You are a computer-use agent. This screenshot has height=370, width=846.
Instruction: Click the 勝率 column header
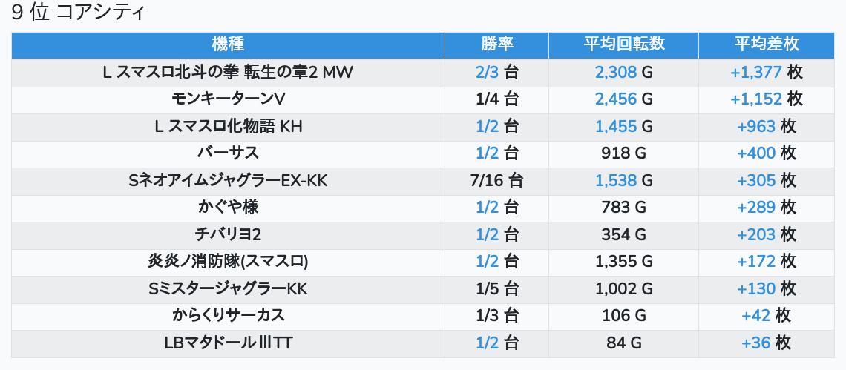(x=496, y=44)
